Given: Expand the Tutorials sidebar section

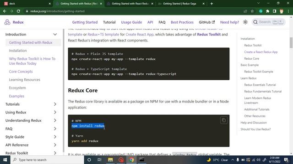Looking at the screenshot, I should (55, 104).
